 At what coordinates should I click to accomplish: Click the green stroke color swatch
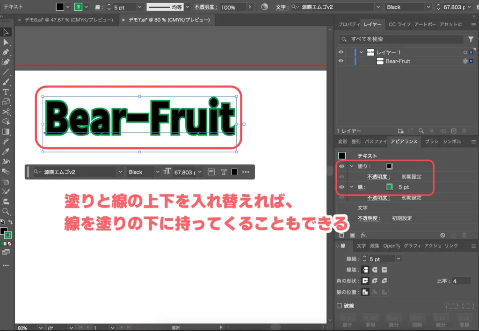point(390,187)
